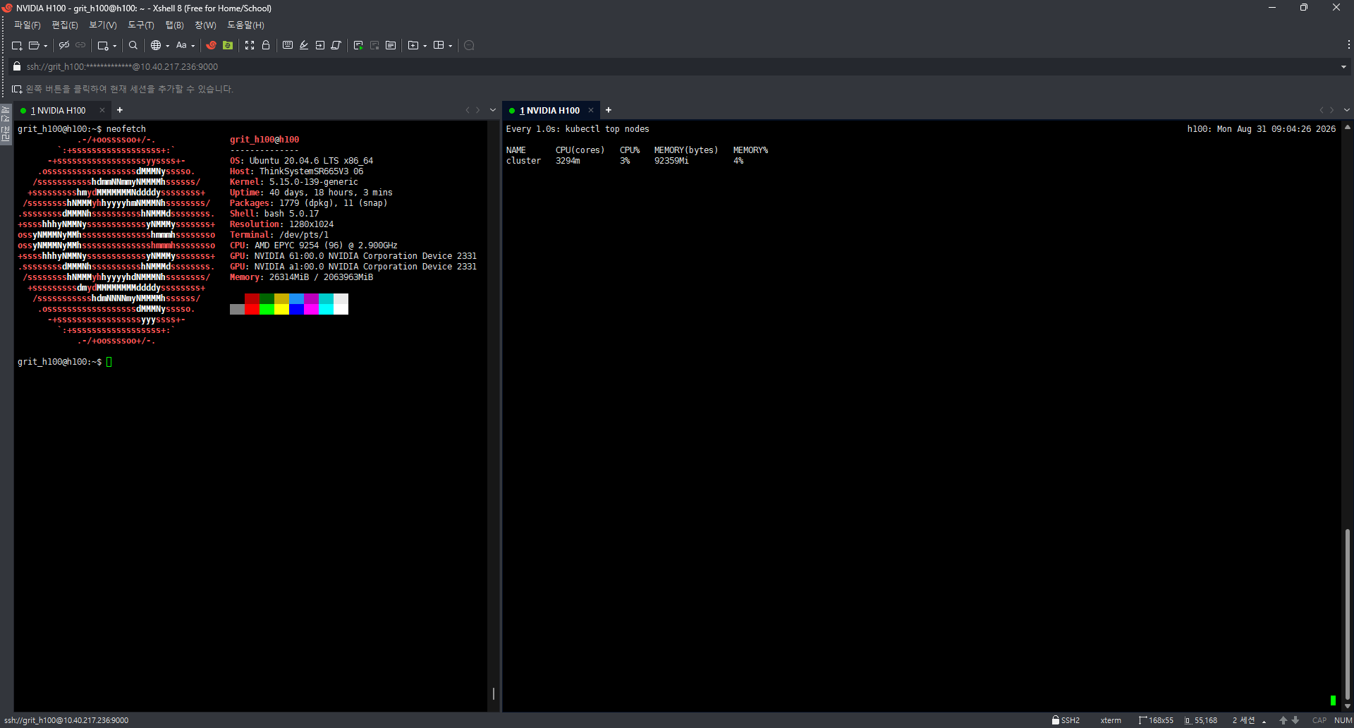Open the right pane tab list dropdown
This screenshot has height=728, width=1354.
coord(1347,110)
